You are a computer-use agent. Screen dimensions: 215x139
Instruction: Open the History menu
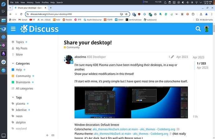pyautogui.click(x=30, y=2)
